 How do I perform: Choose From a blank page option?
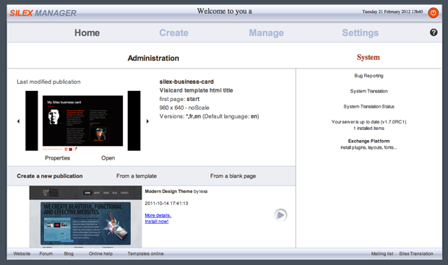(233, 176)
